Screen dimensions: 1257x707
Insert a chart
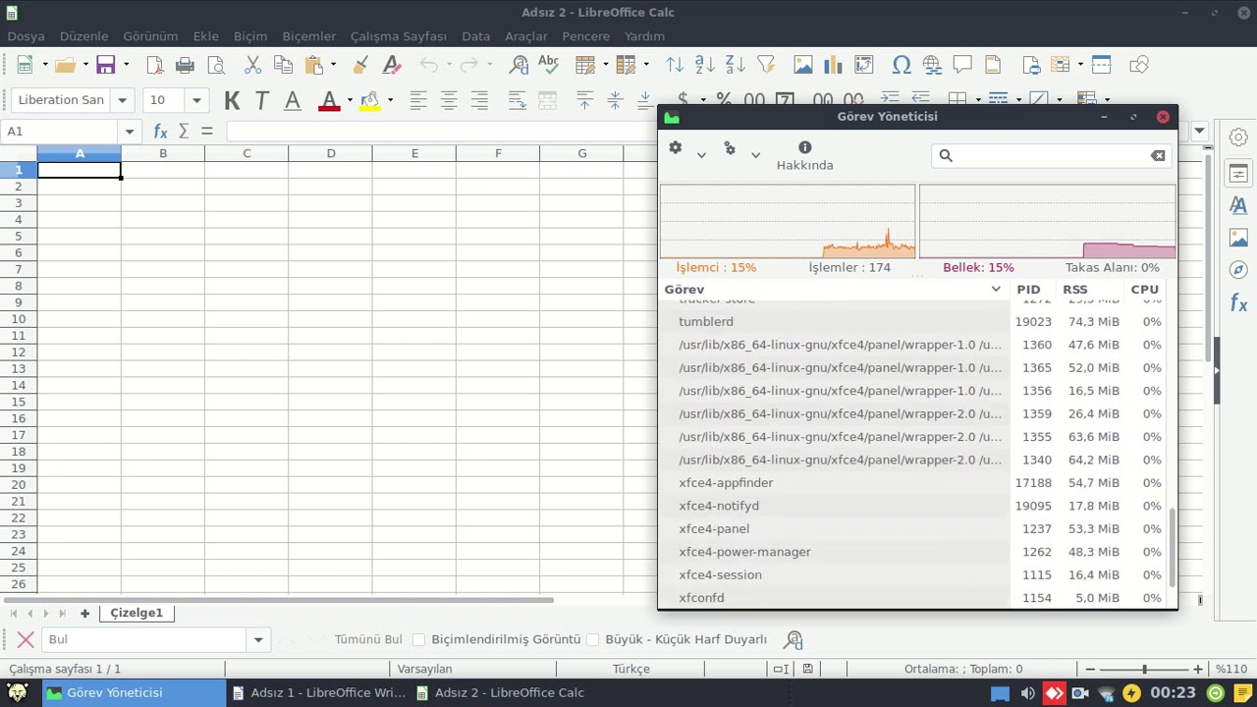[834, 65]
